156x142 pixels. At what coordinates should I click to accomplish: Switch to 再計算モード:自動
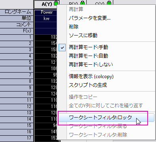88,56
